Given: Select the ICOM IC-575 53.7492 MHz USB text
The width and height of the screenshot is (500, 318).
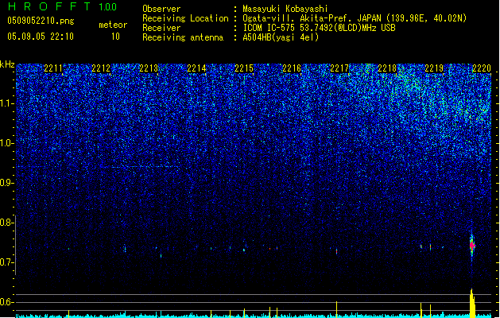Looking at the screenshot, I should tap(320, 28).
